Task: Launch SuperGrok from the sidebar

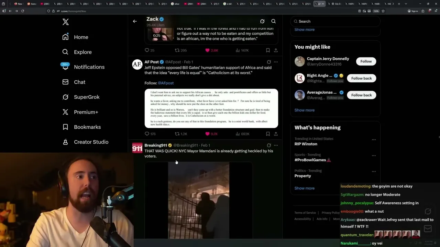Action: pos(81,97)
